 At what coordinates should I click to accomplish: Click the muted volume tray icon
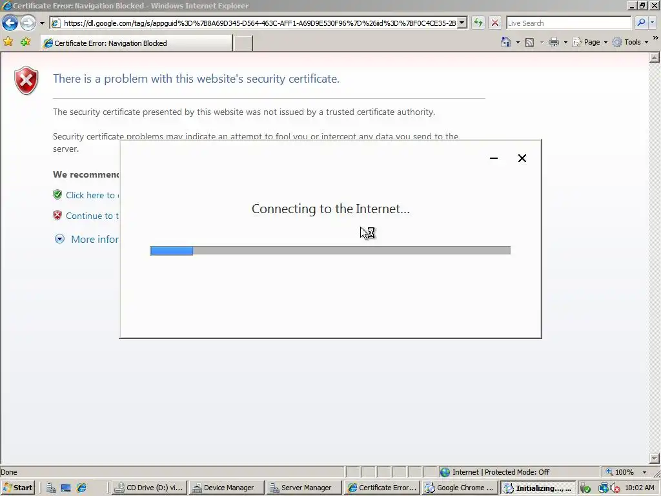click(615, 488)
